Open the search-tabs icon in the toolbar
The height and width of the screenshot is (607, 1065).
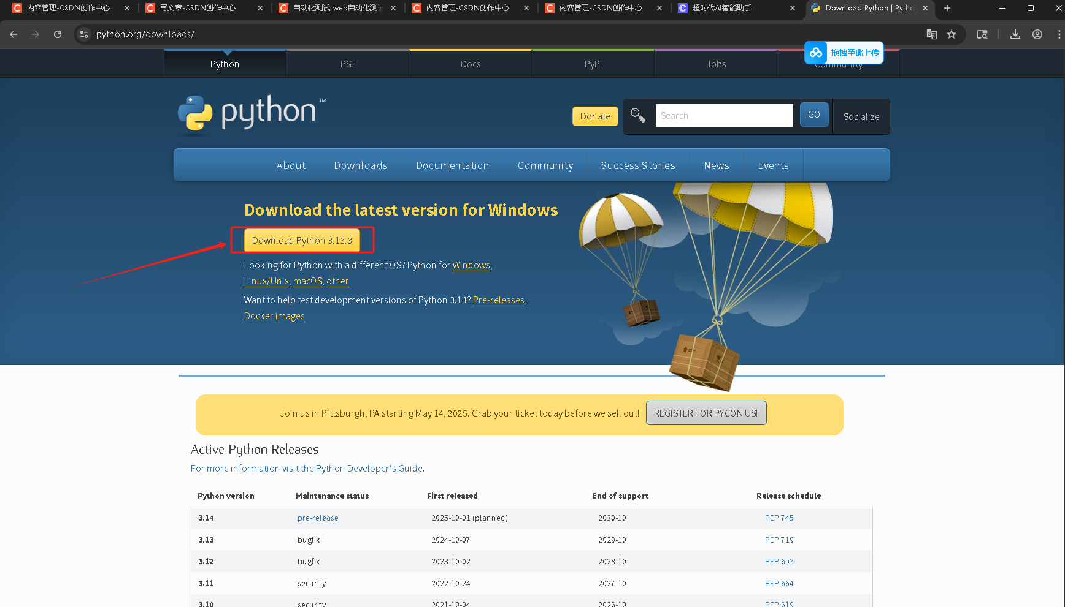[982, 34]
